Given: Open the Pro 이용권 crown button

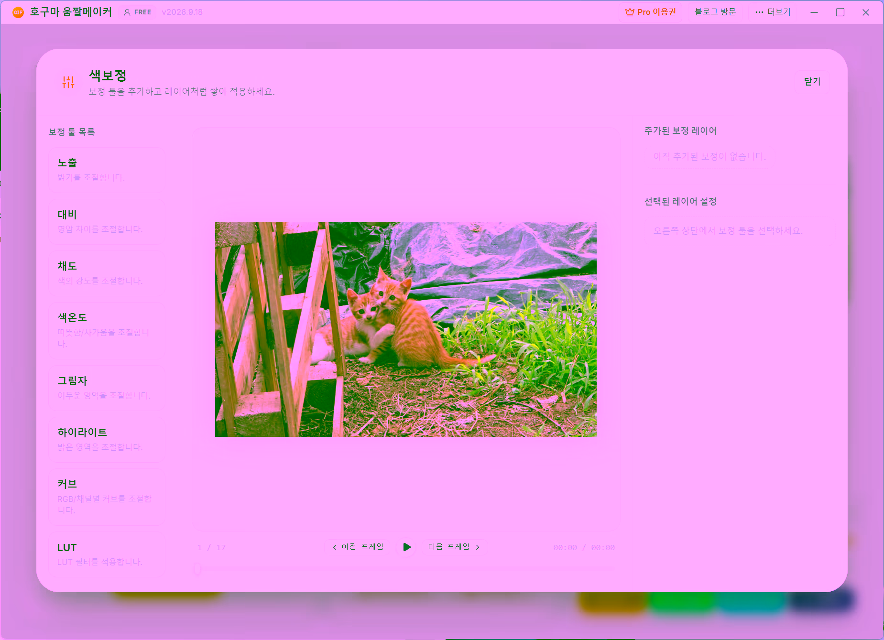Looking at the screenshot, I should (x=650, y=12).
